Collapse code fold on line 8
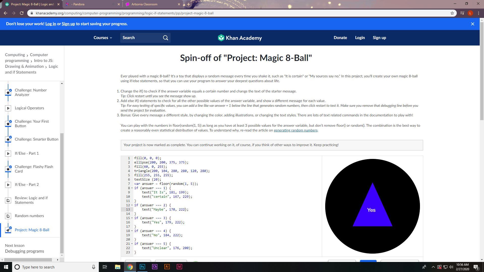The height and width of the screenshot is (272, 484). (132, 188)
